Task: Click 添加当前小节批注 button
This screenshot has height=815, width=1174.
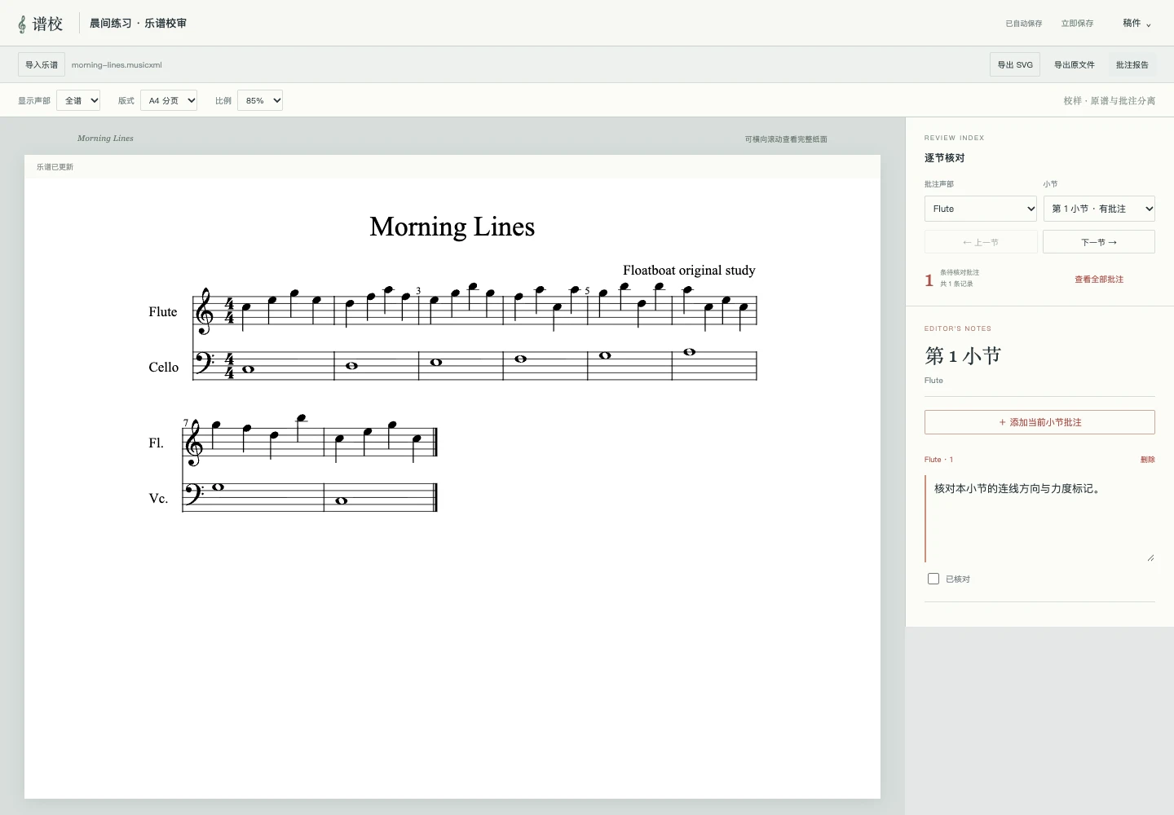Action: click(x=1039, y=422)
